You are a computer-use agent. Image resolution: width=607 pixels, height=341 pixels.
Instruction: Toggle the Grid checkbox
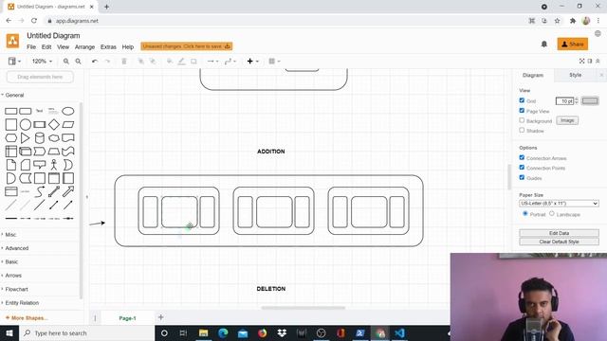(522, 100)
